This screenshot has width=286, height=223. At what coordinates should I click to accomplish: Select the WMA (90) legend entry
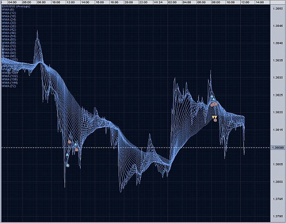coord(9,53)
